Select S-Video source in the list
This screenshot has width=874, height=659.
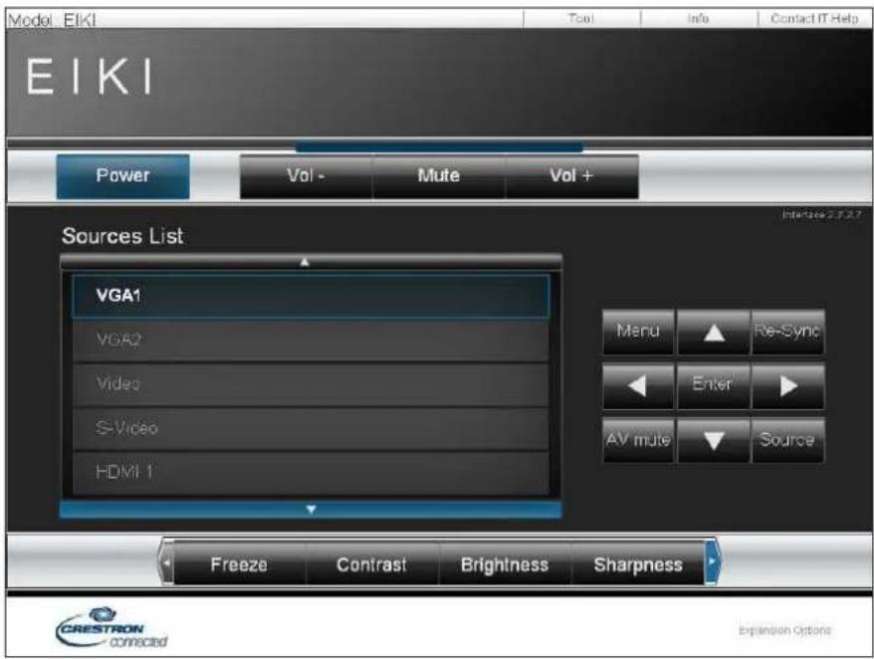(x=311, y=428)
